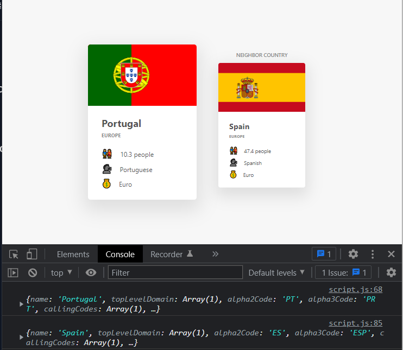Show more DevTools tabs chevron
This screenshot has width=403, height=350.
point(216,254)
